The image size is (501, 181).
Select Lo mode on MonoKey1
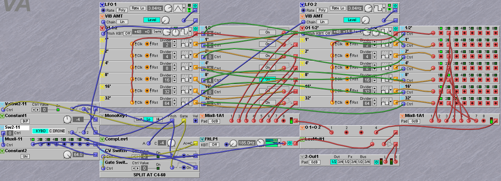(x=149, y=119)
